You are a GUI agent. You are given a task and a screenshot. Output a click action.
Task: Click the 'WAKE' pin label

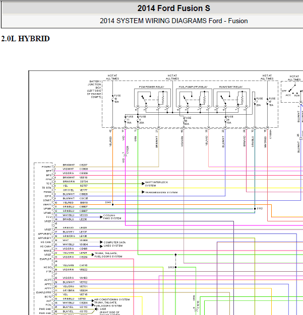(x=47, y=251)
